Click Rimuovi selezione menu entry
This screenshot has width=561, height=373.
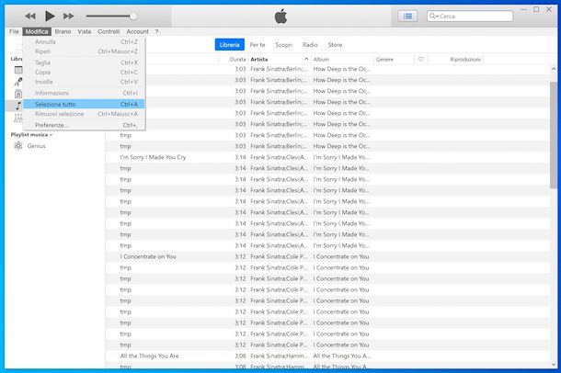tap(84, 114)
